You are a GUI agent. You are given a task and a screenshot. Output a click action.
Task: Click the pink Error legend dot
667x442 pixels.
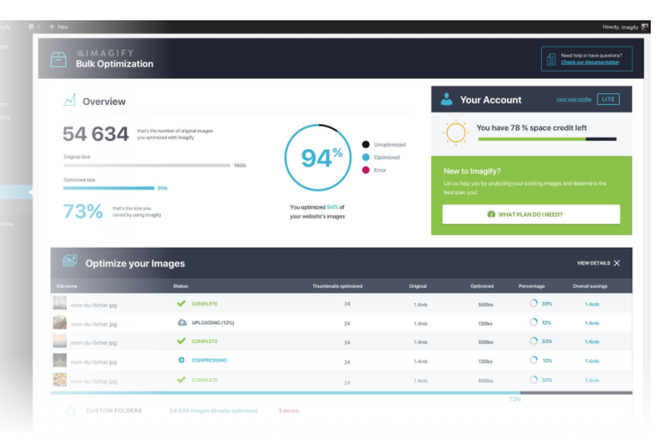point(366,170)
